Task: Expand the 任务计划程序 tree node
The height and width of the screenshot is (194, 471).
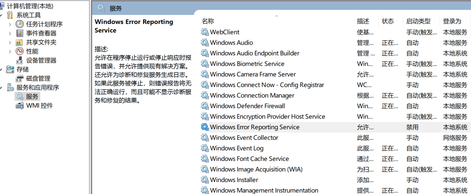Action: (10, 24)
